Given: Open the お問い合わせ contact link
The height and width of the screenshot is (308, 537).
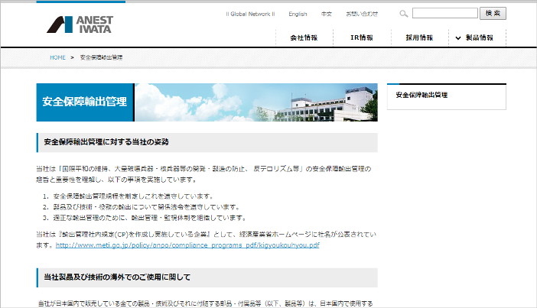Looking at the screenshot, I should [x=362, y=14].
